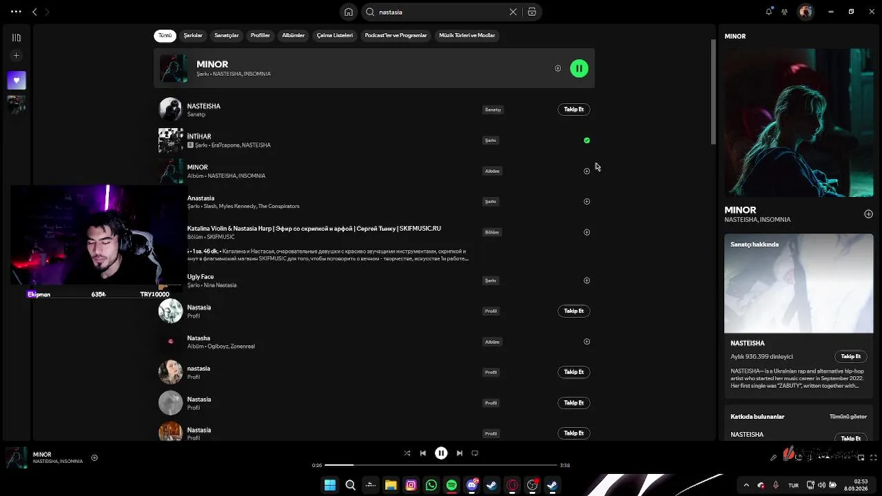
Task: Expand Tümünü göster for credits
Action: pyautogui.click(x=848, y=417)
